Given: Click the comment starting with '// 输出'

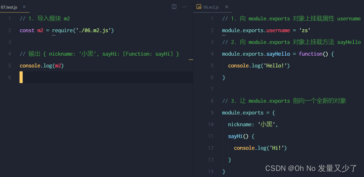Looking at the screenshot, I should pos(99,54).
